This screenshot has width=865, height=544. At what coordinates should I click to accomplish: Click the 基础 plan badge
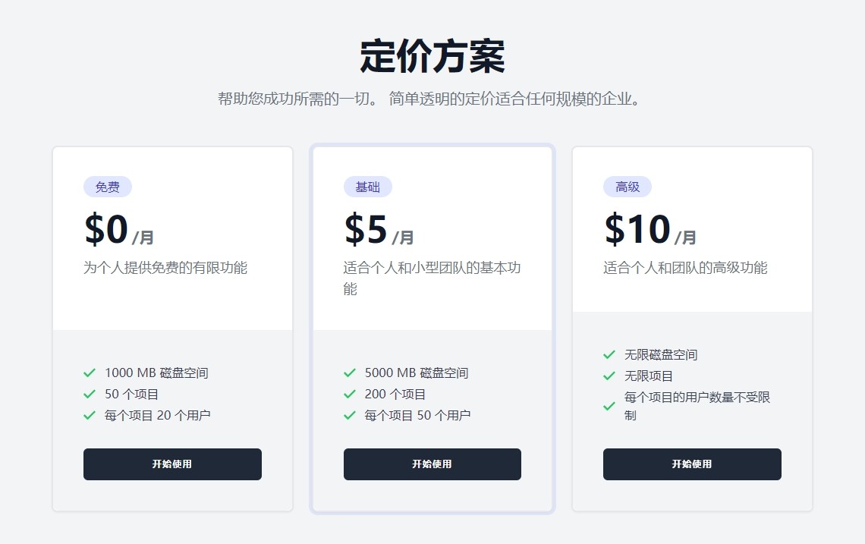(x=367, y=187)
